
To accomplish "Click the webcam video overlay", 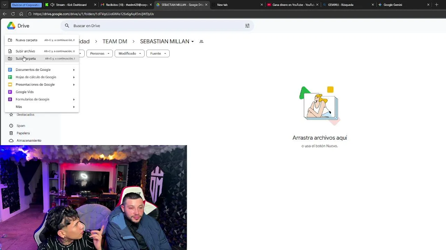I will click(93, 198).
